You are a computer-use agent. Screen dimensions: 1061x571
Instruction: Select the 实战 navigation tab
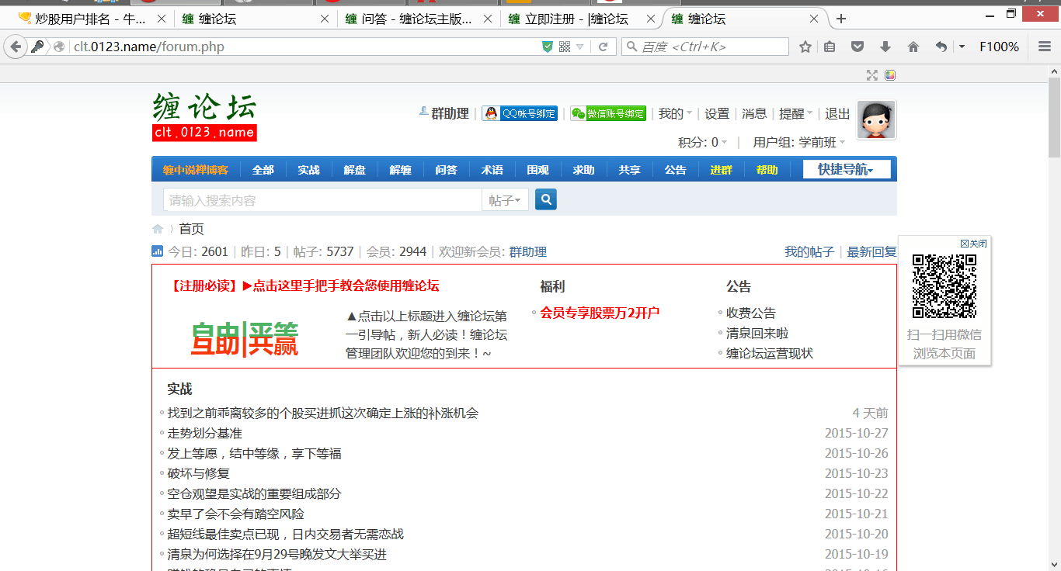point(308,170)
